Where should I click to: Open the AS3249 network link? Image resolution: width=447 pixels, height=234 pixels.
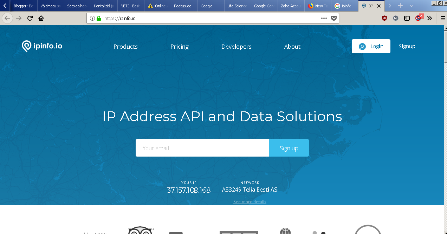pyautogui.click(x=232, y=190)
